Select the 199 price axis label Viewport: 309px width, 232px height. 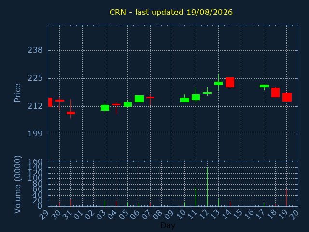click(x=35, y=134)
